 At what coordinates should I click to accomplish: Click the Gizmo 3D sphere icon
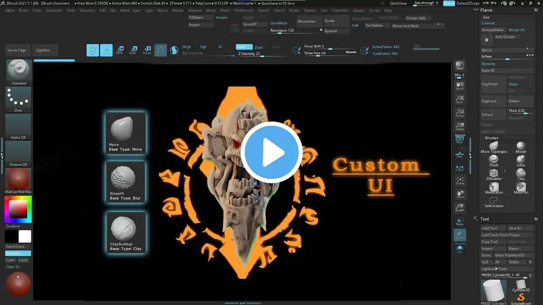point(160,50)
